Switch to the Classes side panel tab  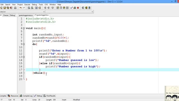pyautogui.click(x=6, y=15)
